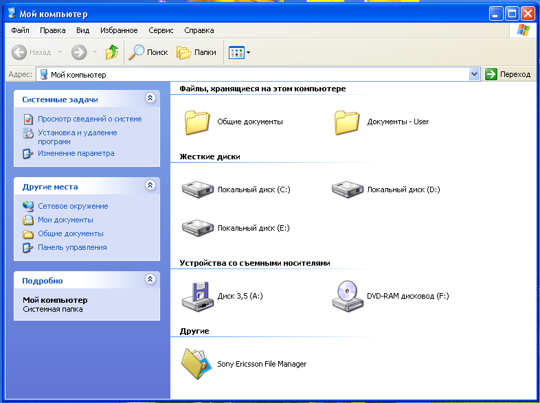Open the Избранное menu

[119, 30]
